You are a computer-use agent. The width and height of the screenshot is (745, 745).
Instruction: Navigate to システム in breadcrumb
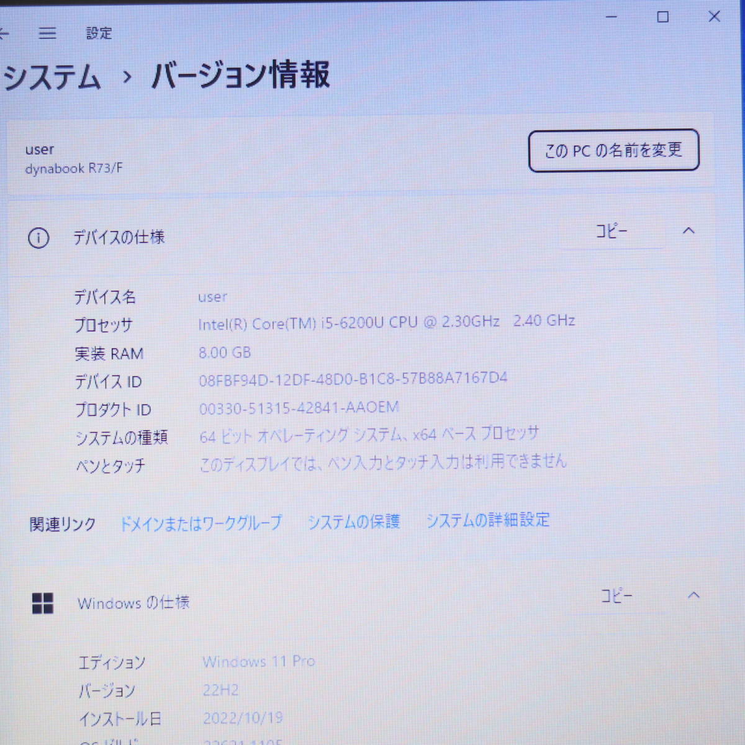pyautogui.click(x=52, y=78)
